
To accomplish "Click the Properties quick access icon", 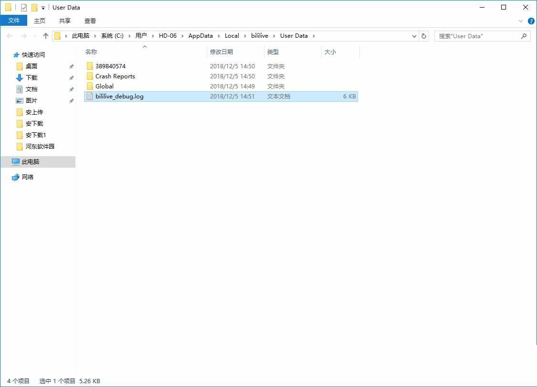I will tap(24, 8).
